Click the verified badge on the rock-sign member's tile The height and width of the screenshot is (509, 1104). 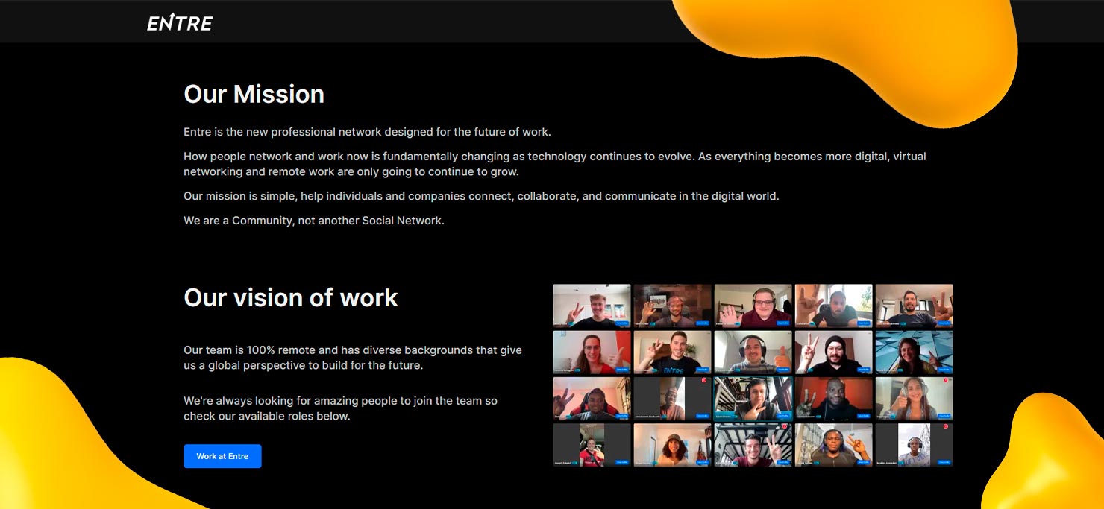point(812,323)
